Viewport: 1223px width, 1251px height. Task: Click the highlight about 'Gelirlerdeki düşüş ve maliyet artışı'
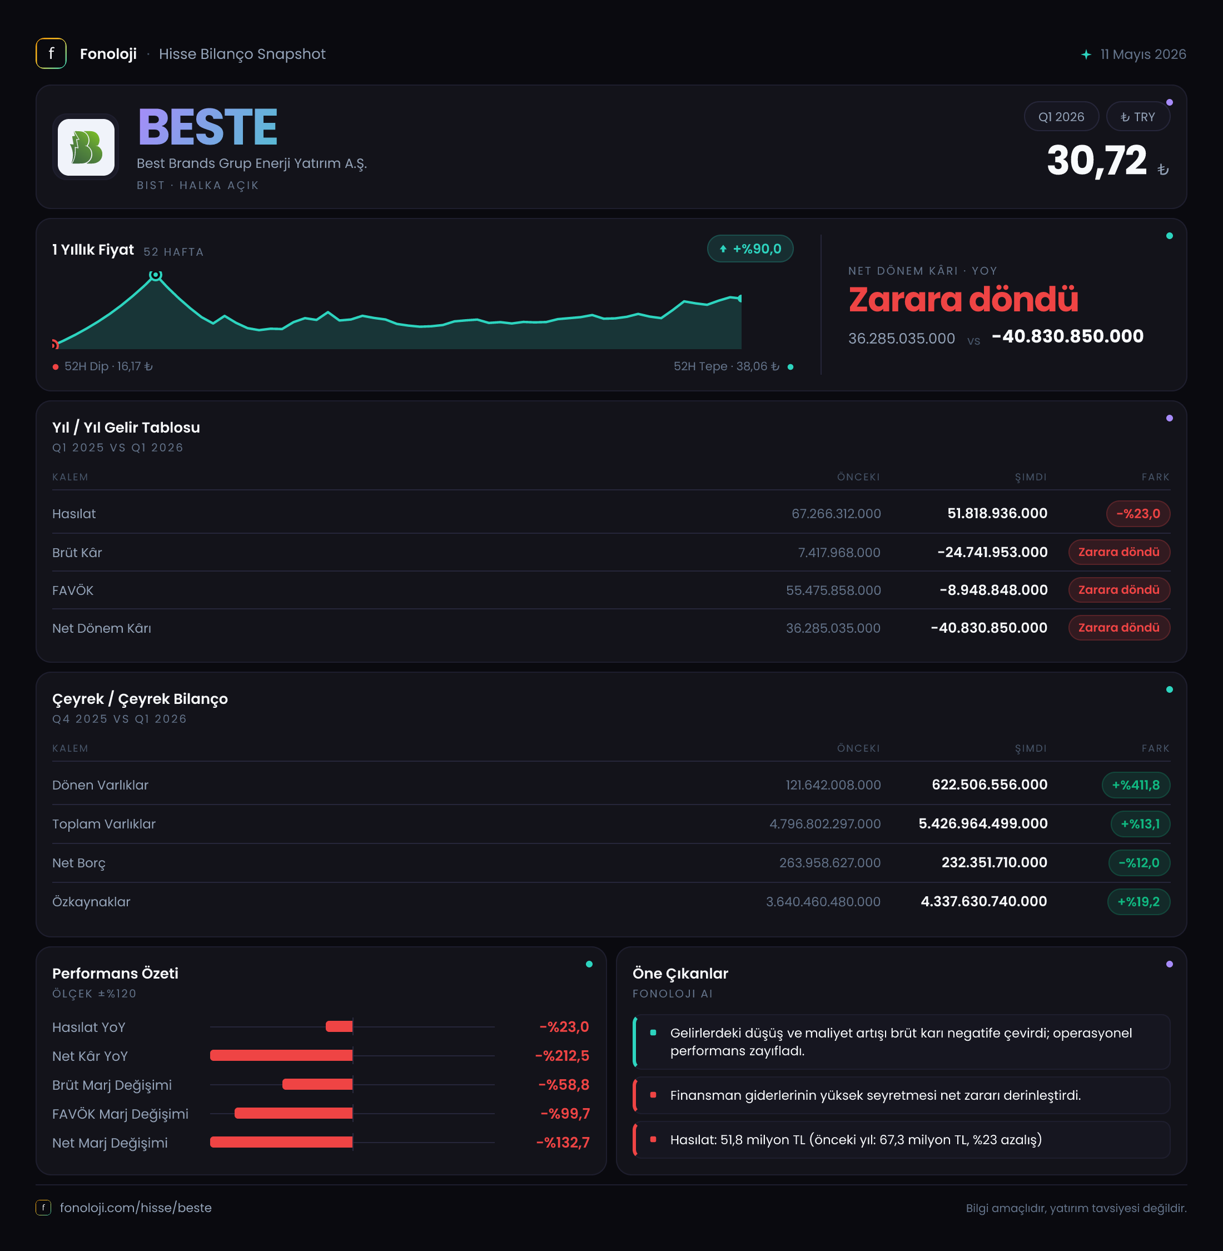pos(901,1041)
